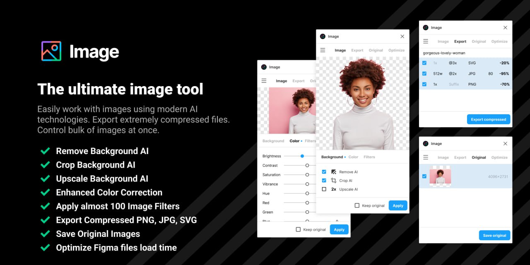Click the 2x Upscale AI icon
Screen dimensions: 530x265
tap(334, 189)
